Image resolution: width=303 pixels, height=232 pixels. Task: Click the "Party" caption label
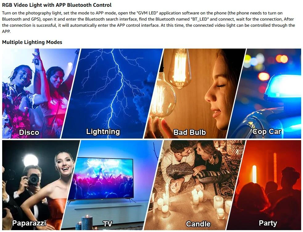[268, 223]
